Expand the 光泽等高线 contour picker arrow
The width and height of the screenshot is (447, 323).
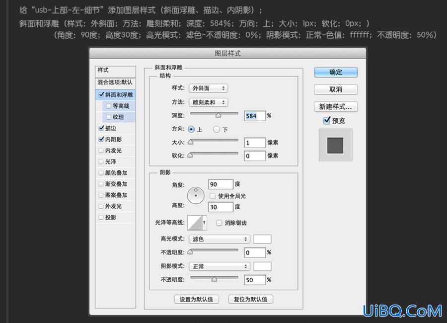coord(205,223)
